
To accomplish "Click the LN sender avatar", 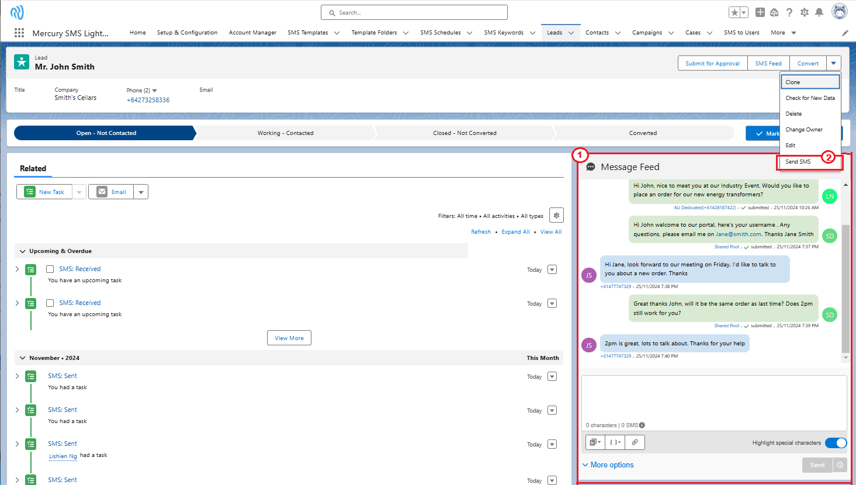I will 829,196.
